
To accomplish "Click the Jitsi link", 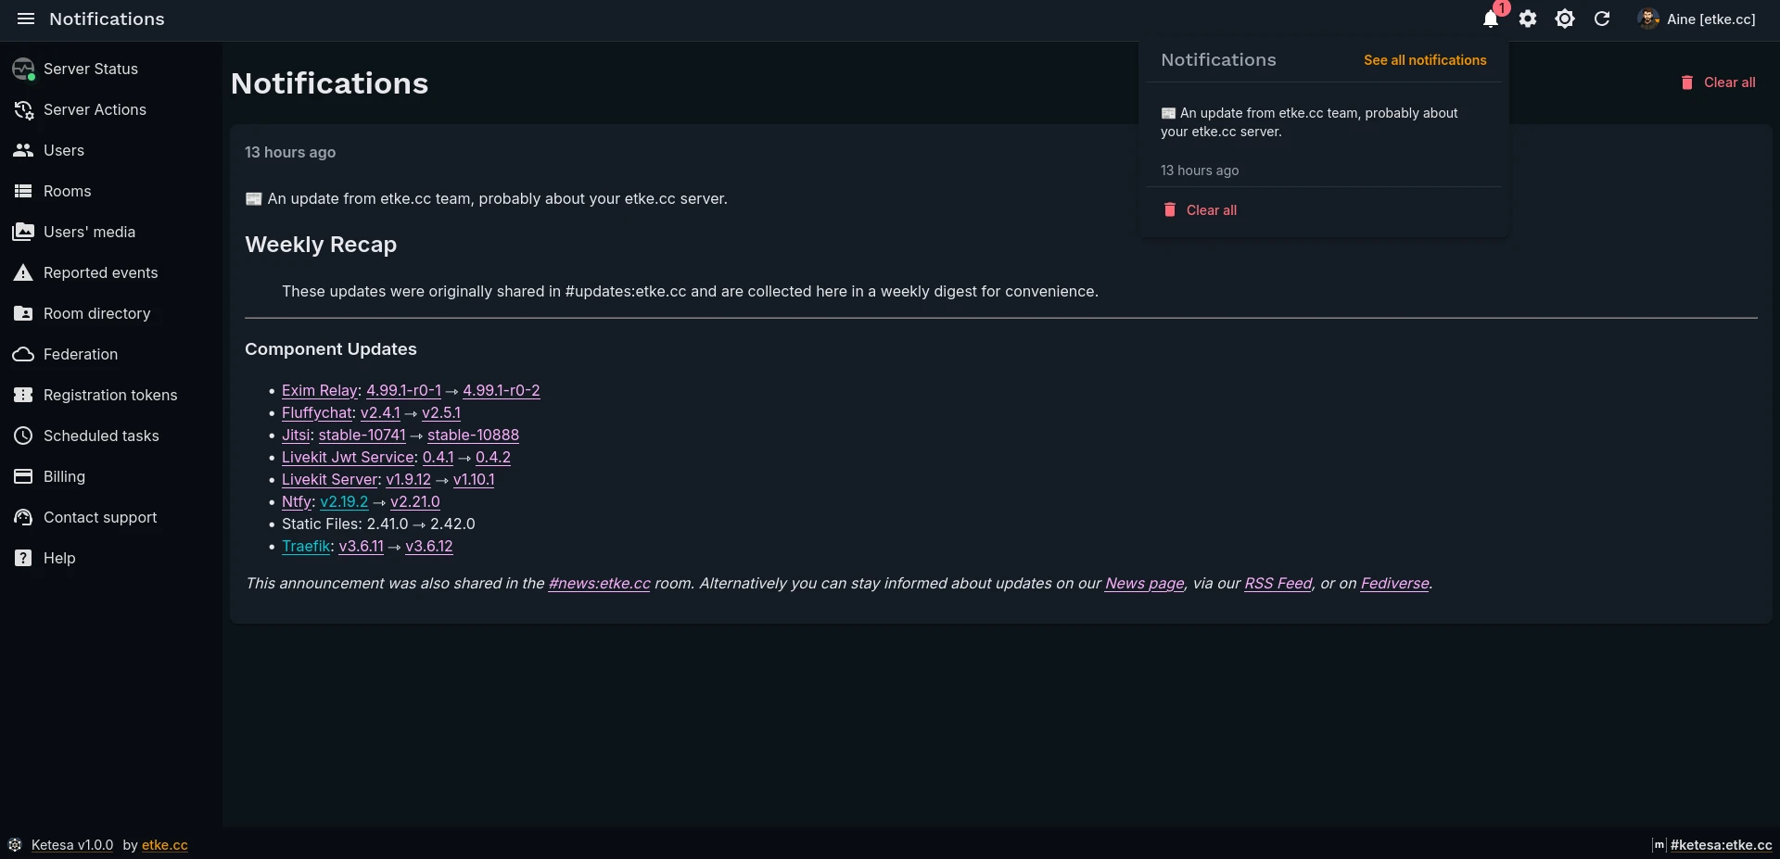I will point(296,436).
